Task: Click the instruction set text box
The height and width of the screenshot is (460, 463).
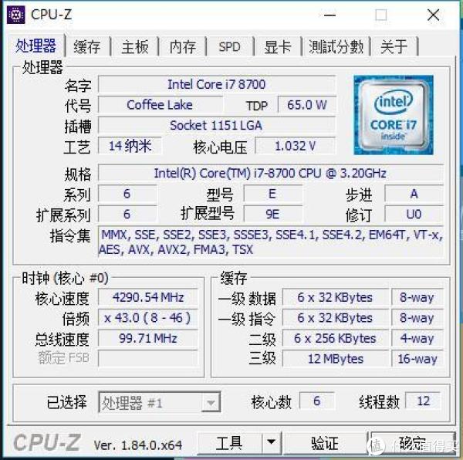Action: coord(271,242)
